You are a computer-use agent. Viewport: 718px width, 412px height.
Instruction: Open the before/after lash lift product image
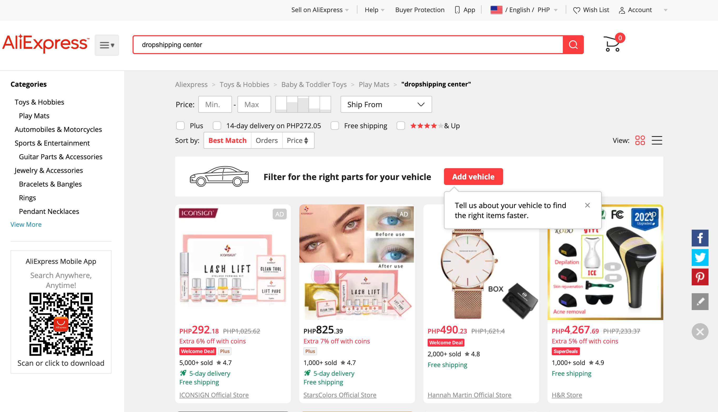pyautogui.click(x=357, y=262)
